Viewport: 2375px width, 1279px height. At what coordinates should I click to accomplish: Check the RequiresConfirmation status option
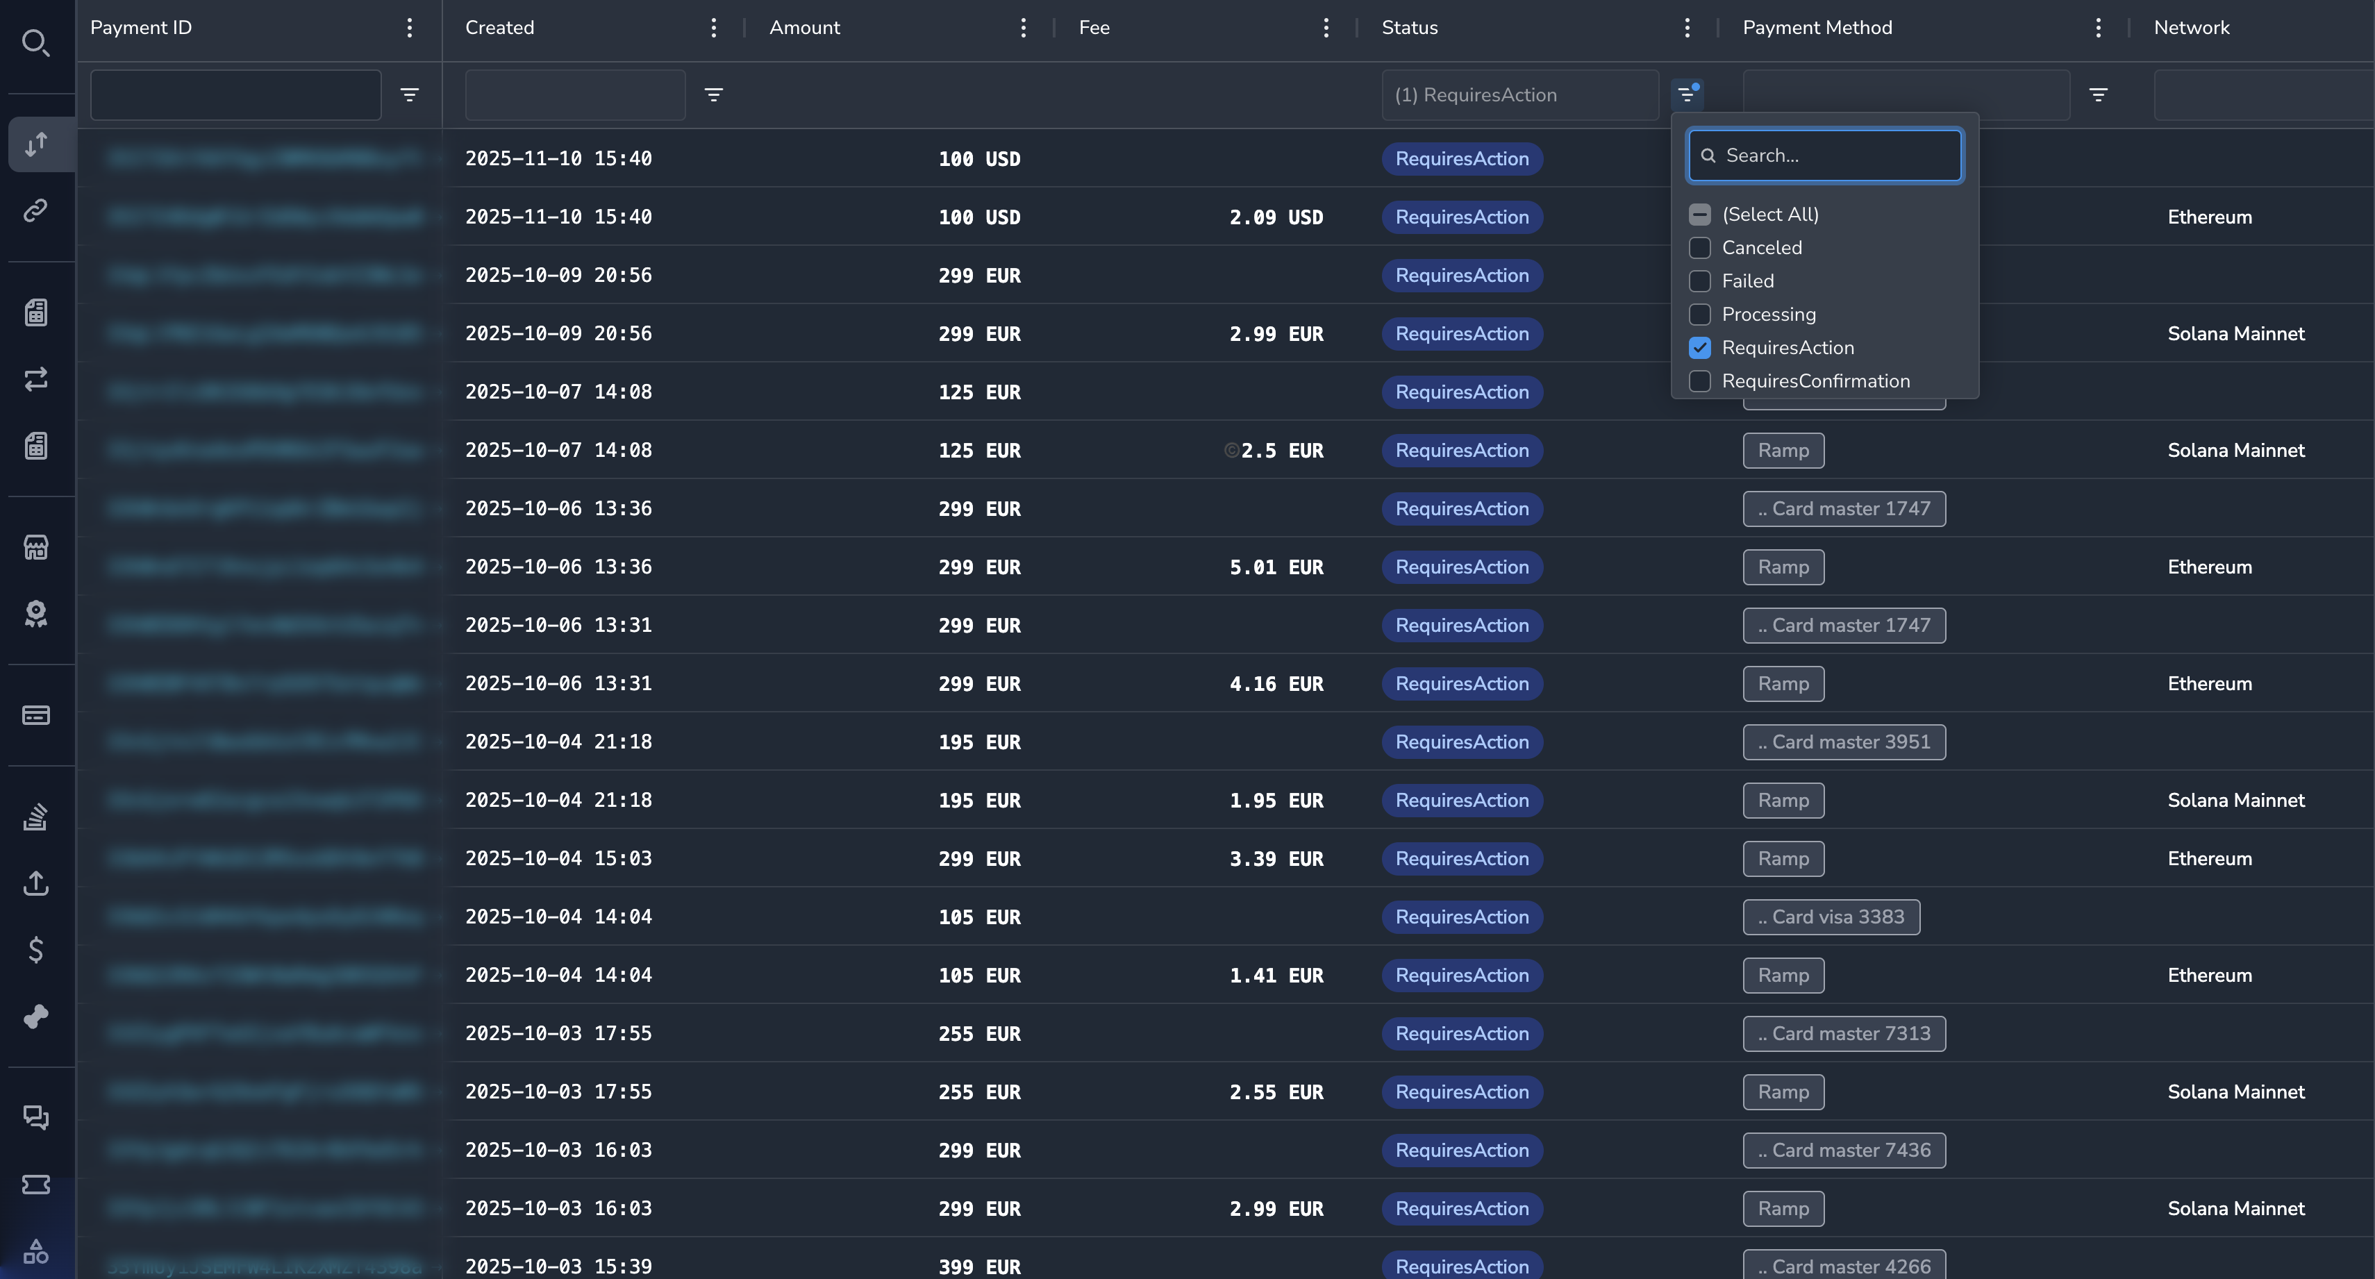1700,381
